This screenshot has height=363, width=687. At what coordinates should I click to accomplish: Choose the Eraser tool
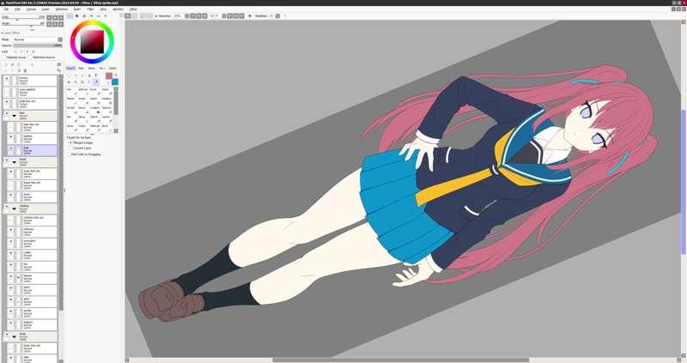point(82,100)
